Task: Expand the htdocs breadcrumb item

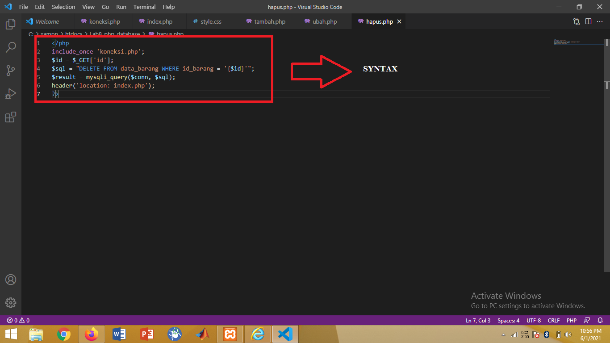Action: tap(74, 33)
